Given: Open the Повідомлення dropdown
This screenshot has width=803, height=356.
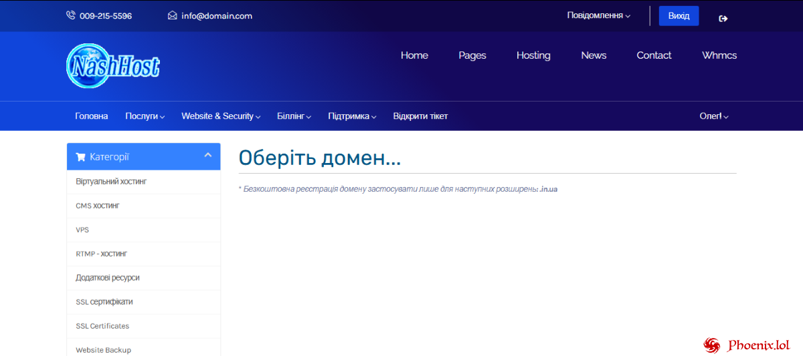Looking at the screenshot, I should [598, 15].
